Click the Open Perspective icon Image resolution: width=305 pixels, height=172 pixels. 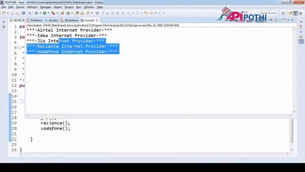(284, 13)
